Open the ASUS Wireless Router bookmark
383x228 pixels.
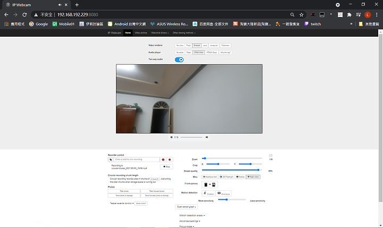169,24
